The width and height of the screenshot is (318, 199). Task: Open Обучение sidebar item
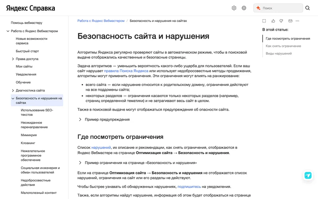pos(23,82)
